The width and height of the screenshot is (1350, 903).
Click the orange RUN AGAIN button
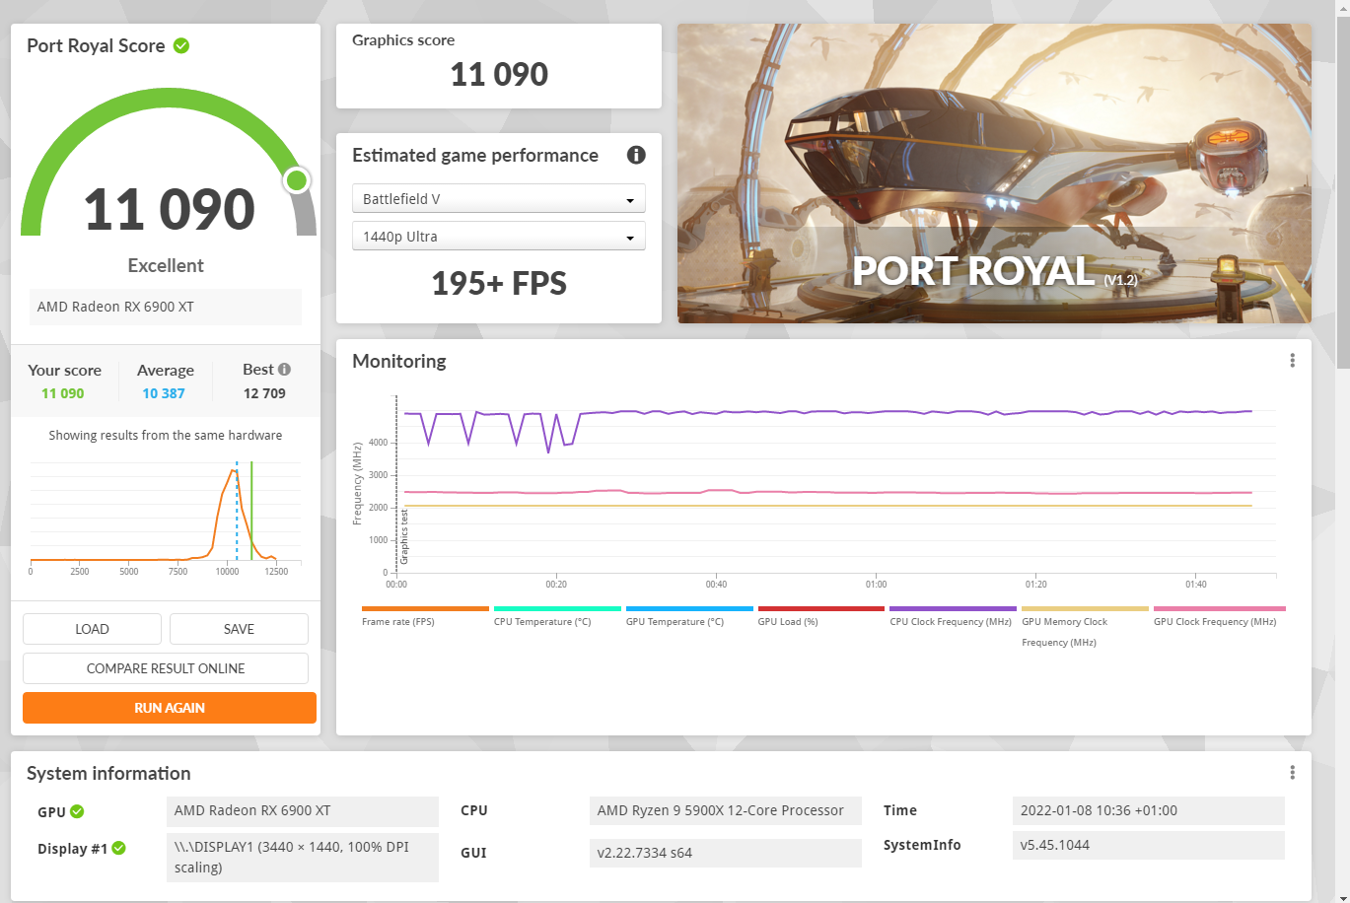coord(170,708)
